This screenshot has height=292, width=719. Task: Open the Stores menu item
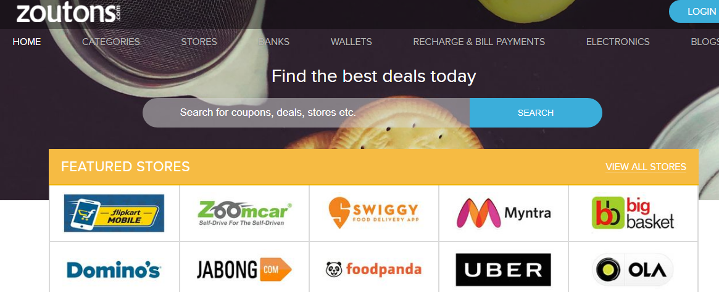pos(199,42)
